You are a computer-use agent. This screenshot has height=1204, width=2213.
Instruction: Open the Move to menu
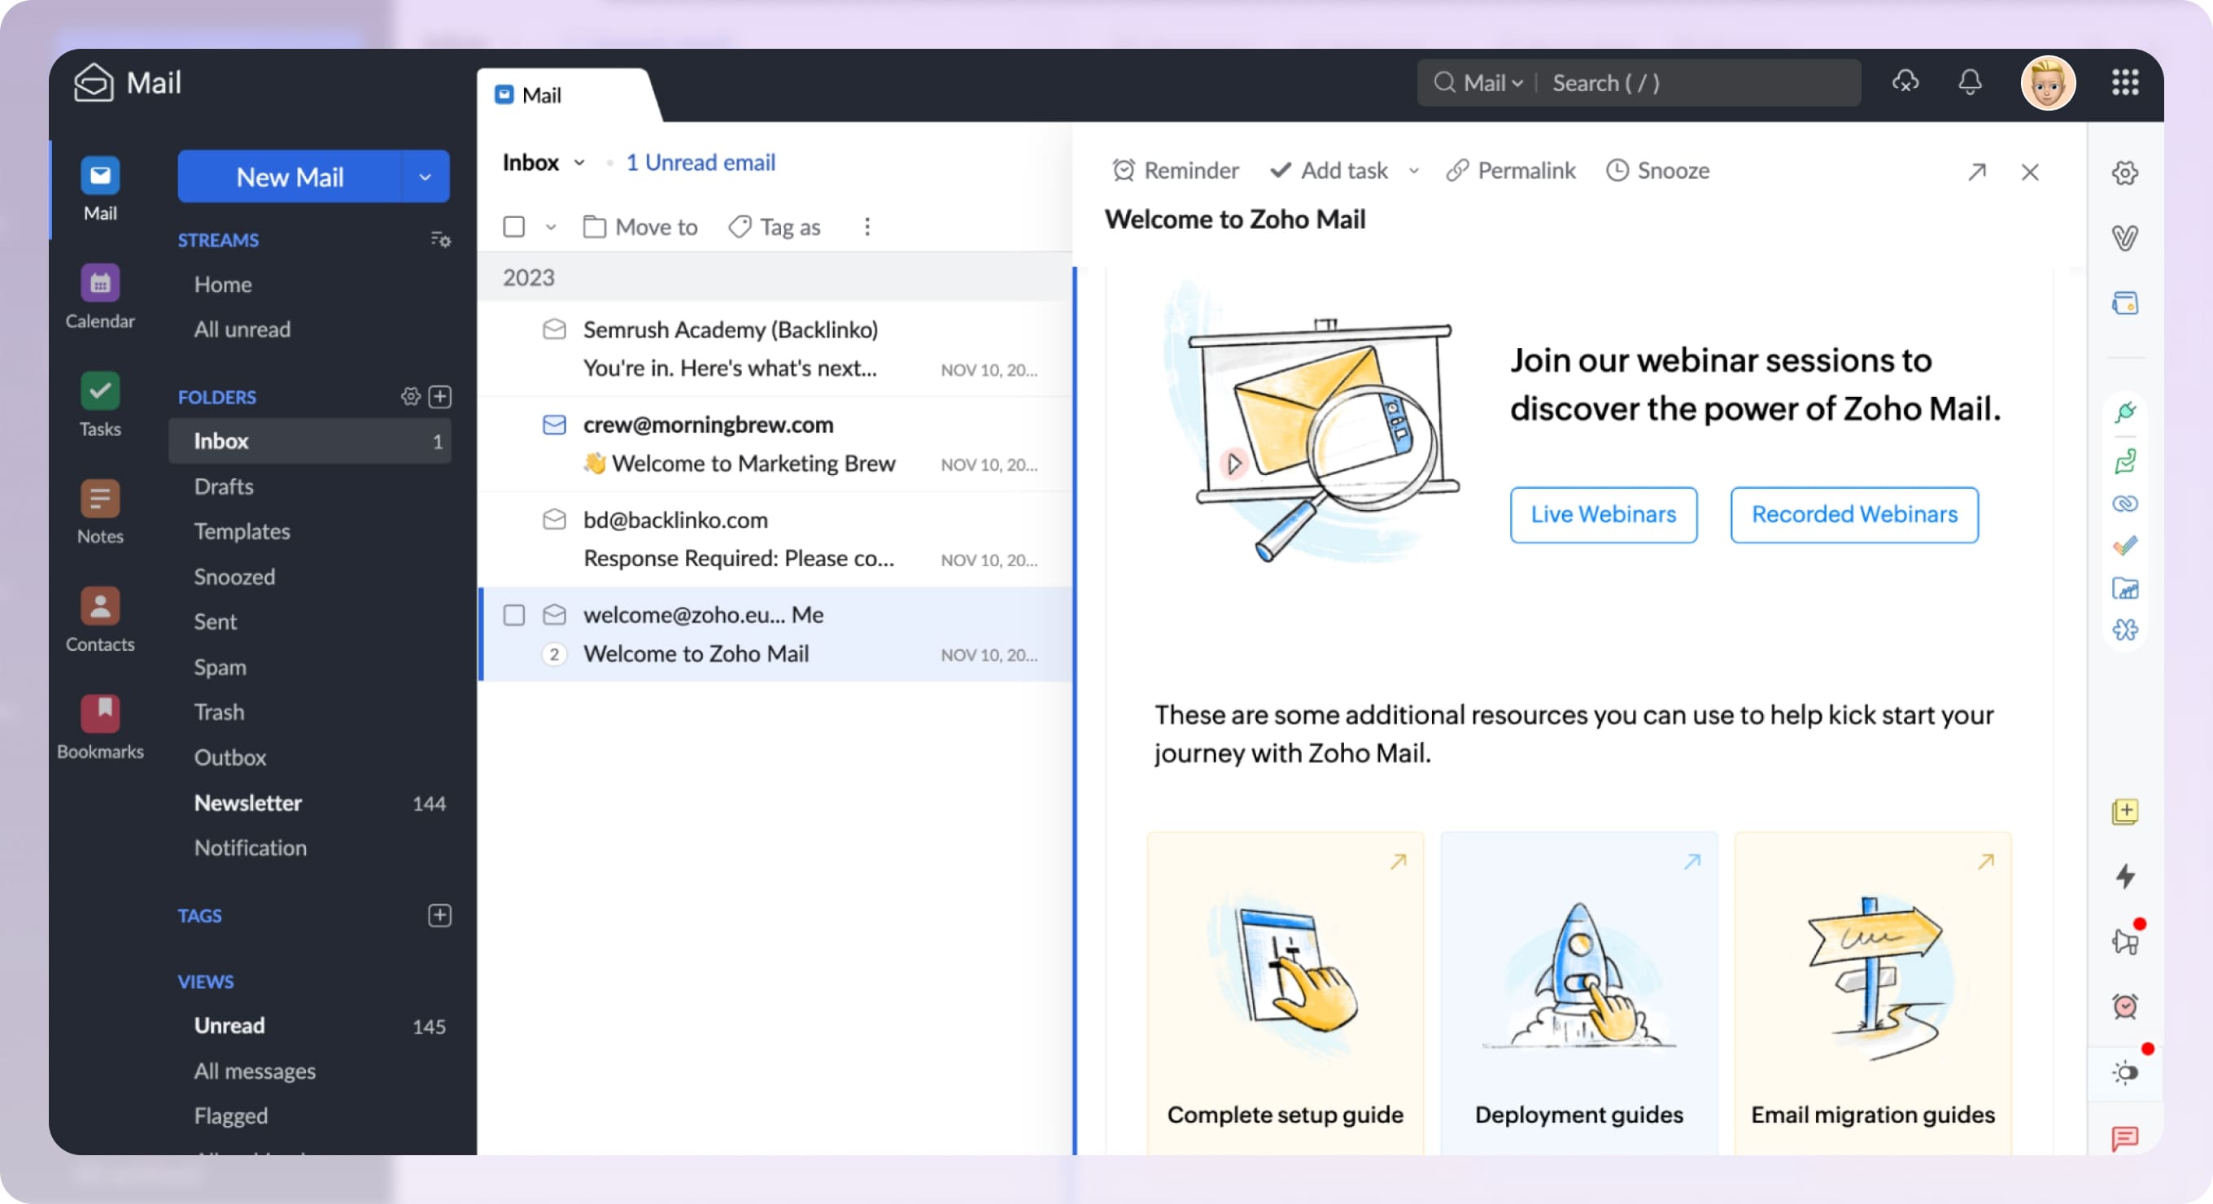click(x=640, y=226)
